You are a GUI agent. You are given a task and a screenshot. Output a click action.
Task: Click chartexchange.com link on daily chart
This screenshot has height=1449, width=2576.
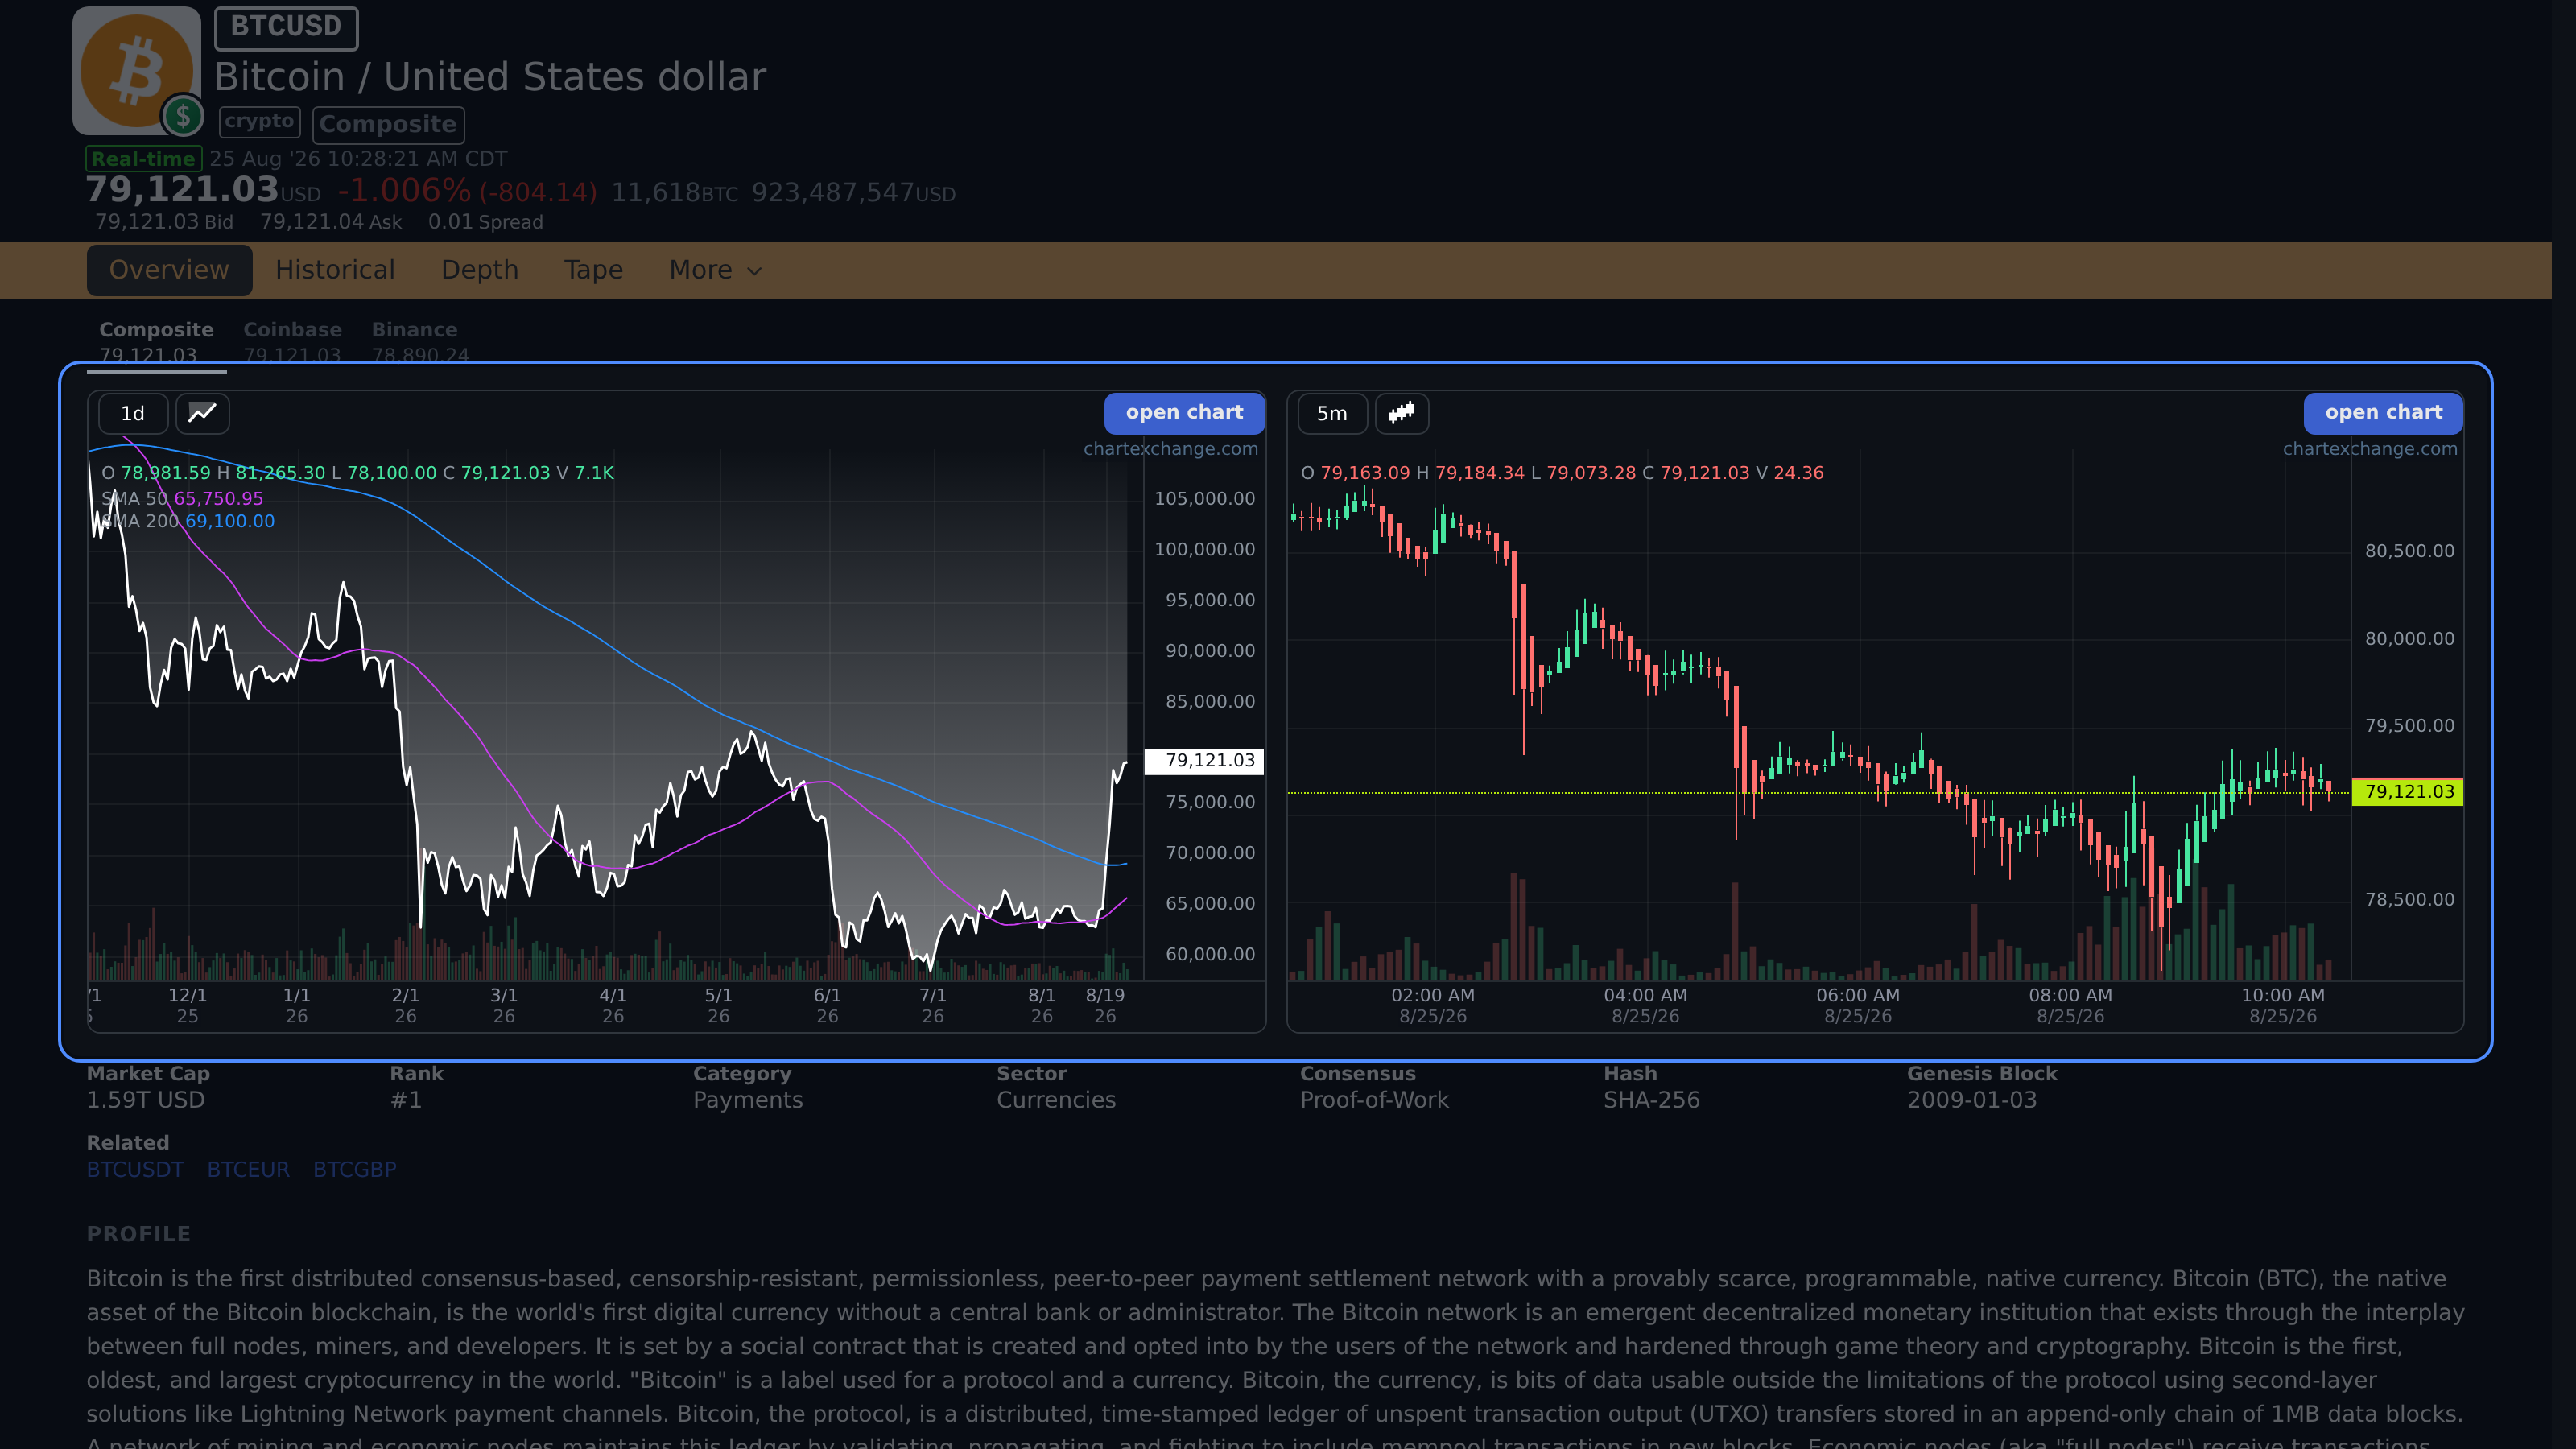[x=1171, y=449]
